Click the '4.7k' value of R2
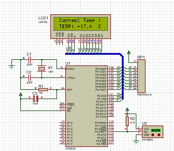Screen dimensions: 174x151 (x=133, y=123)
